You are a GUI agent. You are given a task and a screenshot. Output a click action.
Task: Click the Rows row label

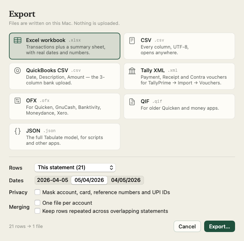coord(16,168)
